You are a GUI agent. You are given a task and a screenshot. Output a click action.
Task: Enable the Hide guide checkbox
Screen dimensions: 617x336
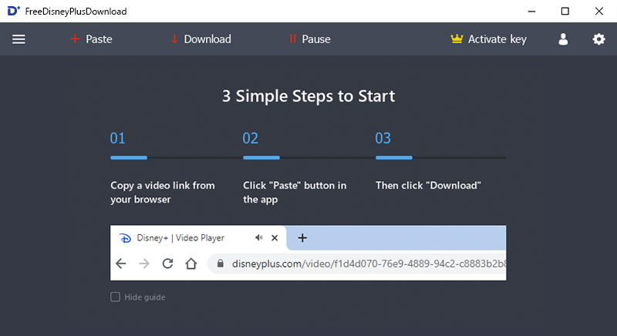pyautogui.click(x=115, y=297)
